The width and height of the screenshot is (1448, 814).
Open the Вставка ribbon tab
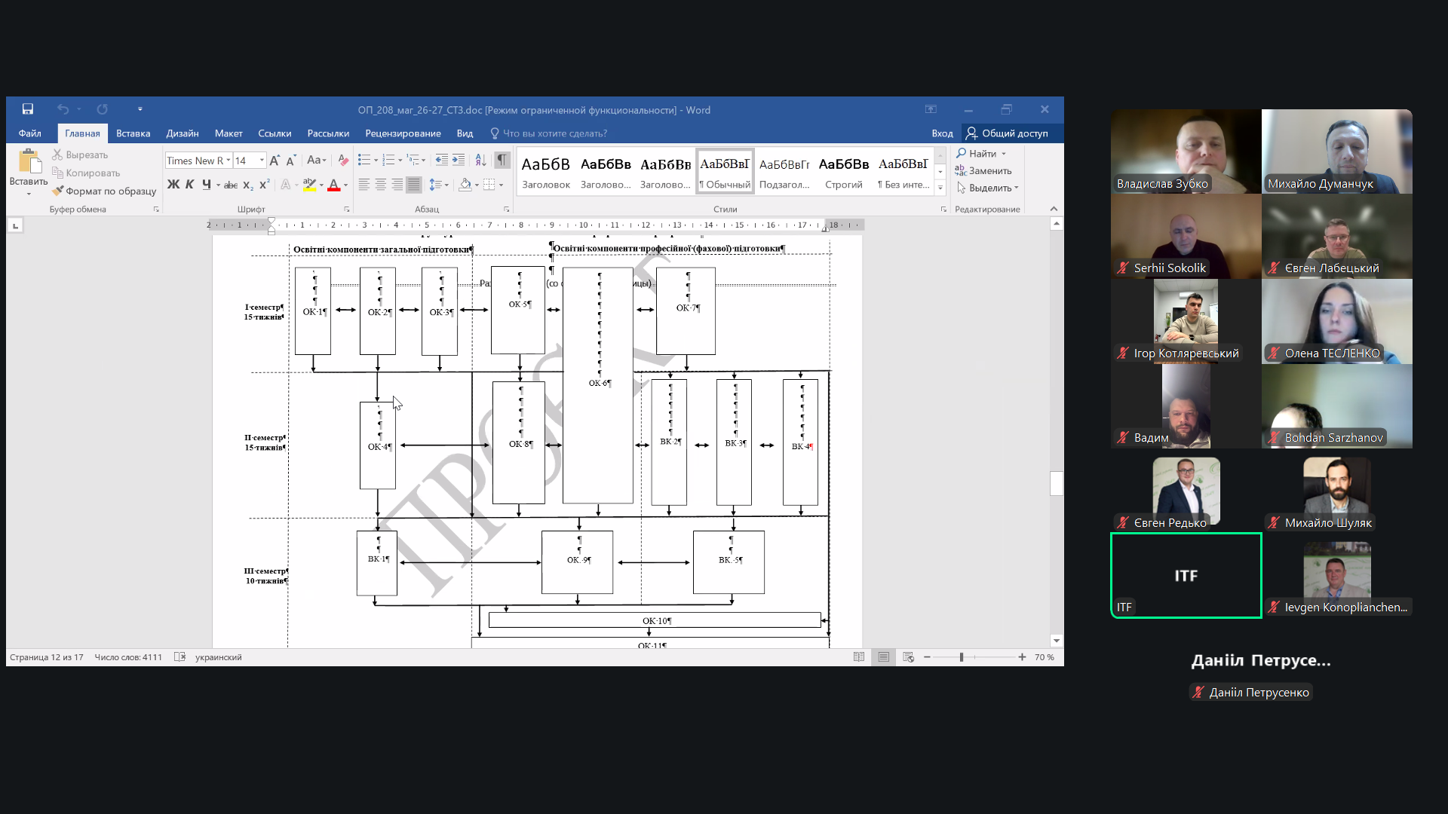[133, 133]
